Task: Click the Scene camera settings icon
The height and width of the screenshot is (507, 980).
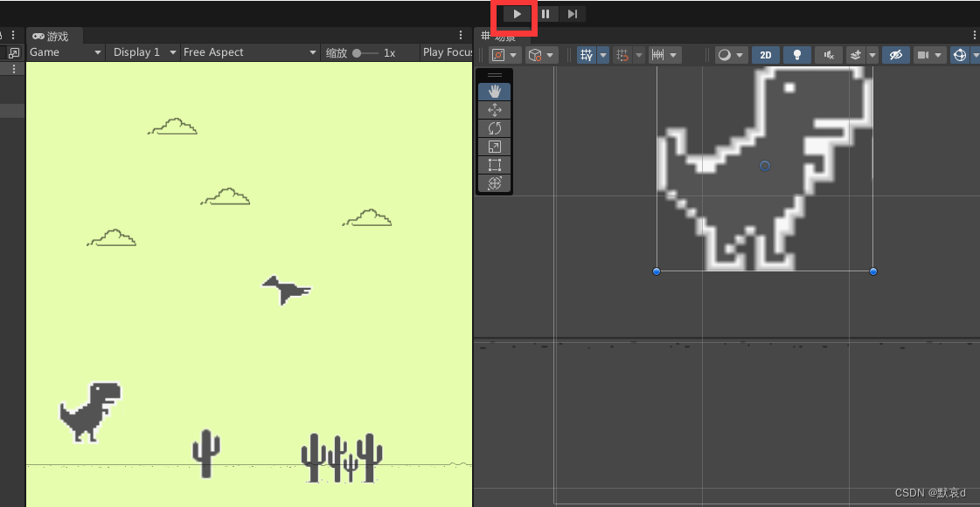Action: 923,55
